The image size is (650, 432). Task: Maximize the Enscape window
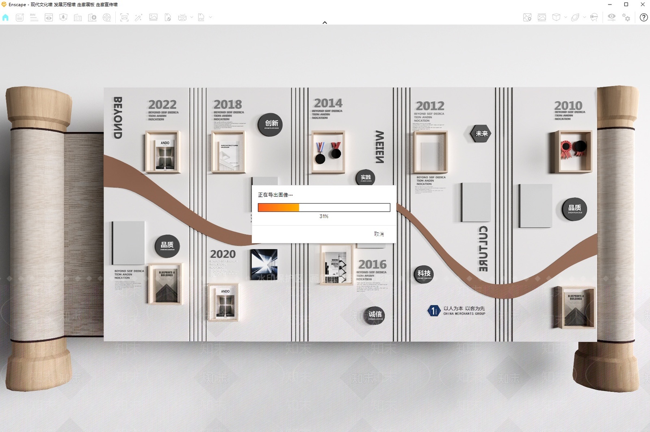coord(626,4)
